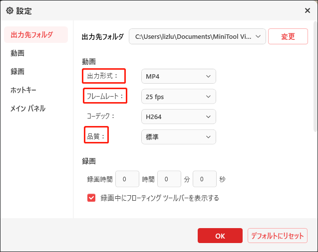Screen dimensions: 318x252
Task: Go to the 録画 sidebar item
Action: (17, 71)
